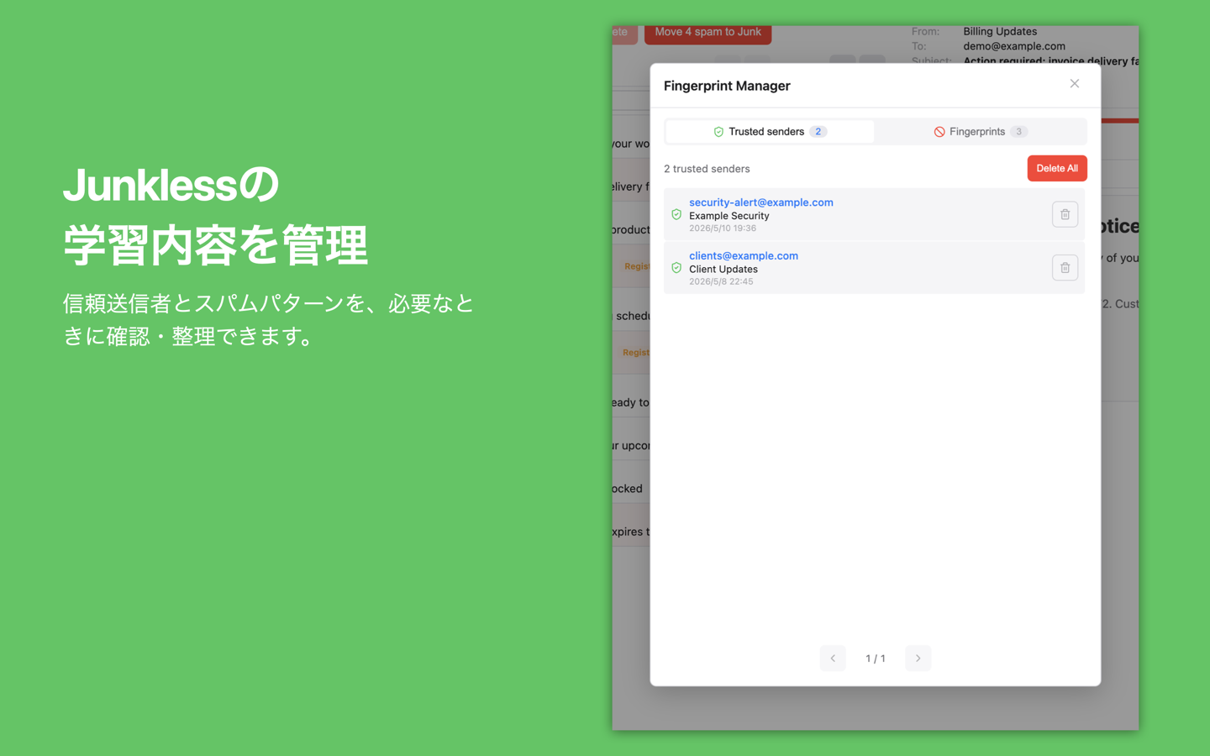
Task: Click demo@example.com recipient in background email
Action: (1014, 46)
